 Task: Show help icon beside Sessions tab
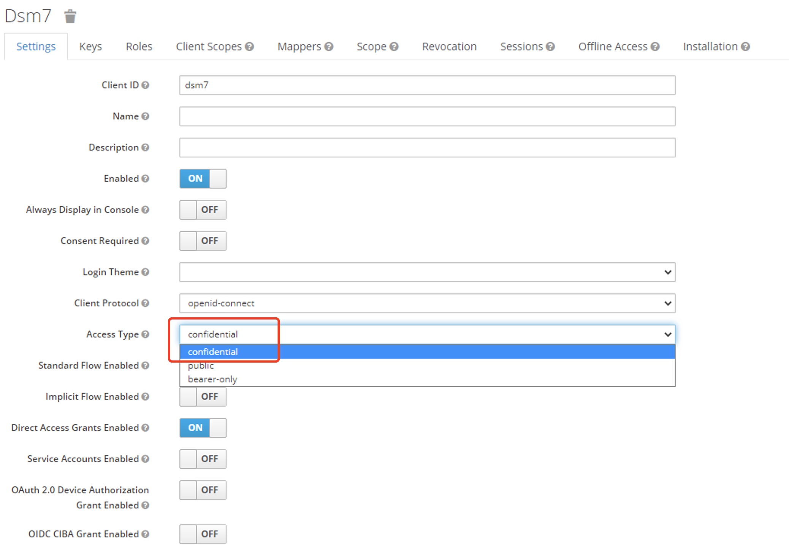tap(550, 47)
